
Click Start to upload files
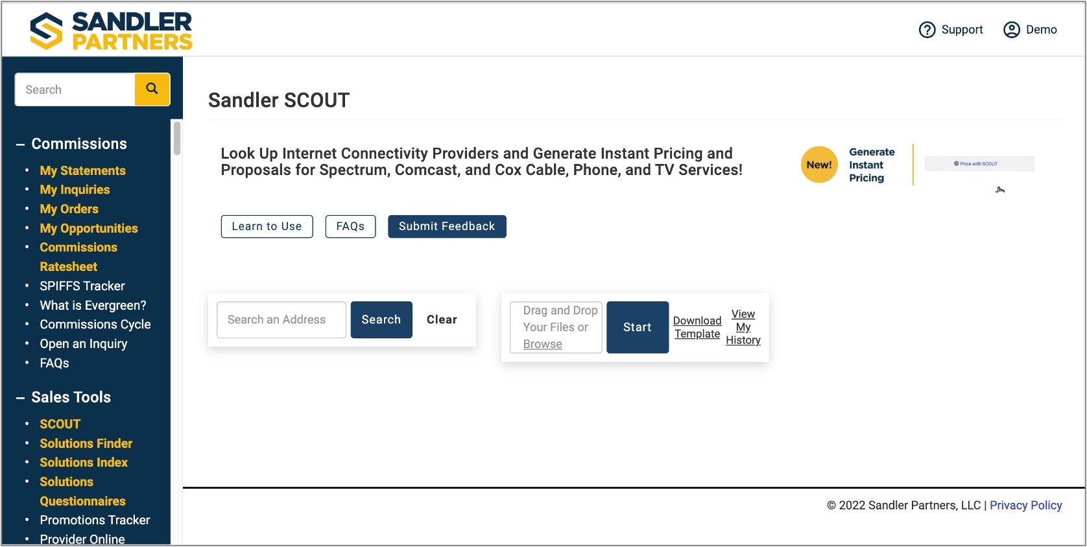638,327
